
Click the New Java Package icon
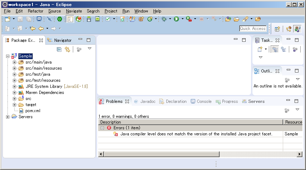coord(141,19)
